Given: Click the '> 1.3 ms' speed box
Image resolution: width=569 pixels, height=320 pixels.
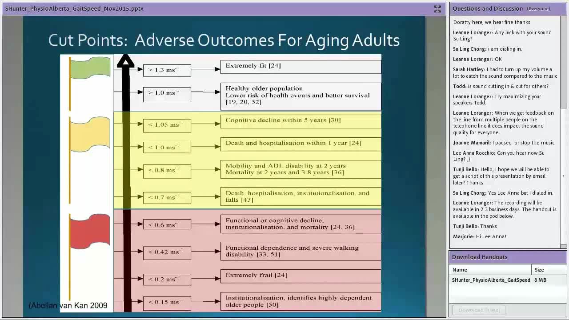Looking at the screenshot, I should 167,70.
